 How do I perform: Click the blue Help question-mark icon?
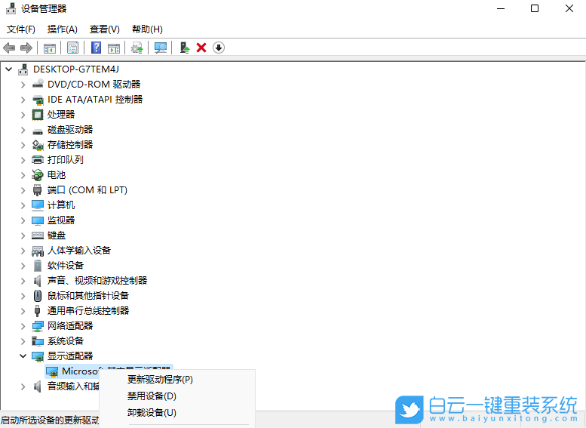click(96, 48)
